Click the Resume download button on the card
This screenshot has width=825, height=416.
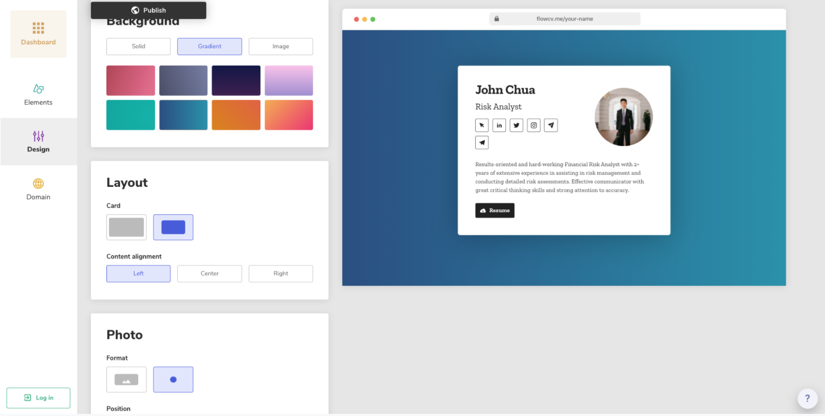coord(495,211)
